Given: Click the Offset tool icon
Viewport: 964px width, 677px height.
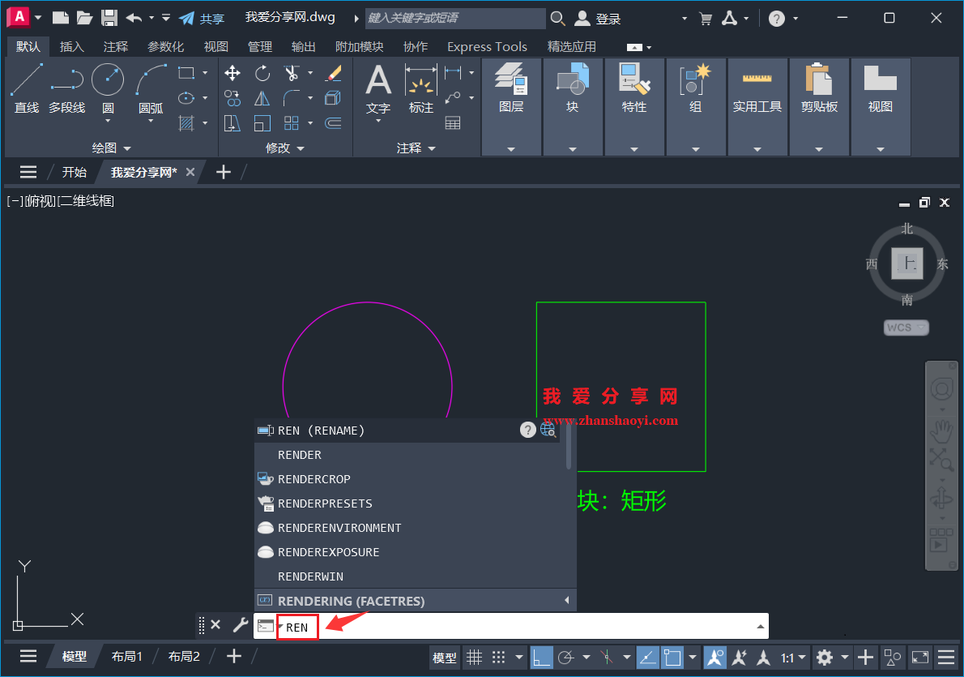Looking at the screenshot, I should tap(333, 123).
